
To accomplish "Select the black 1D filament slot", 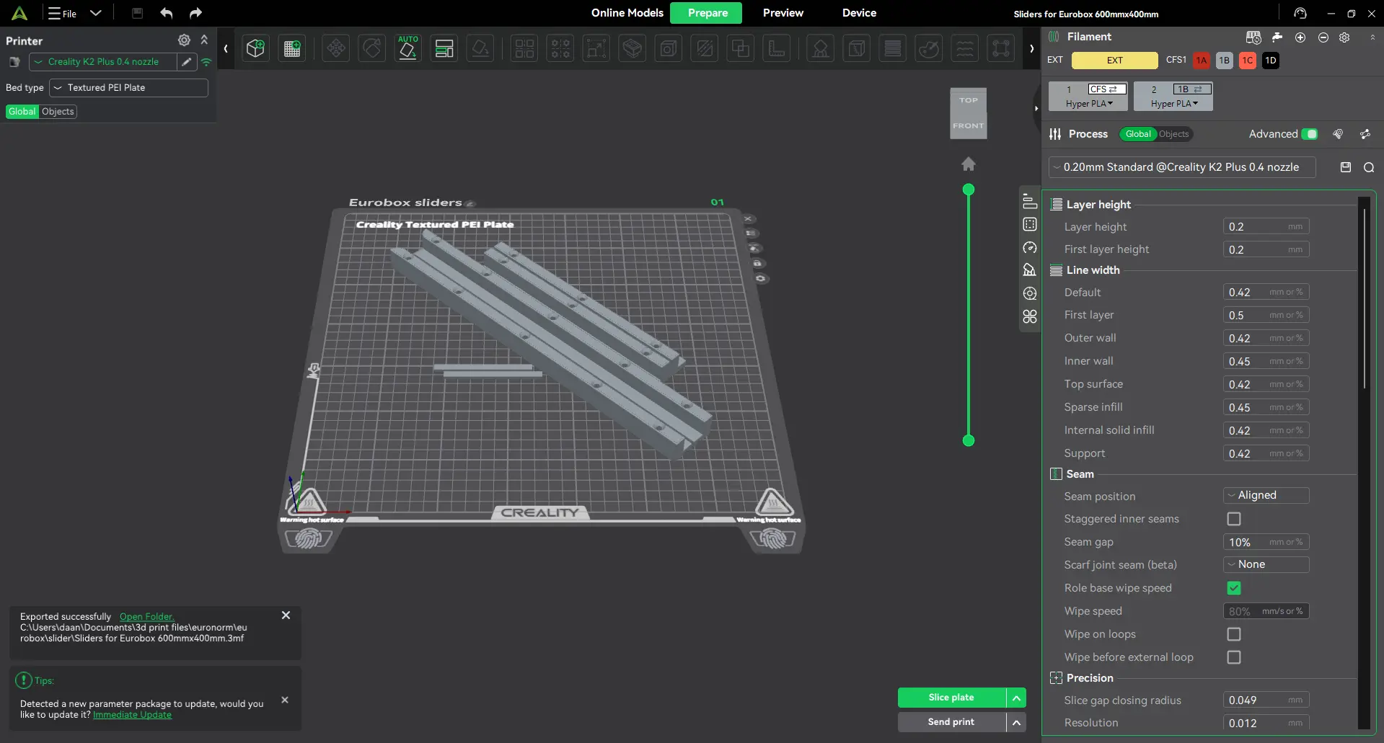I will pos(1271,61).
